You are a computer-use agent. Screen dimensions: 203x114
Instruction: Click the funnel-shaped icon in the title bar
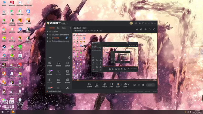[x=143, y=23]
